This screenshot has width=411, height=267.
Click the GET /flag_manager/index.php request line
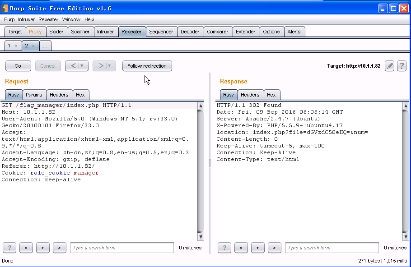pyautogui.click(x=66, y=105)
